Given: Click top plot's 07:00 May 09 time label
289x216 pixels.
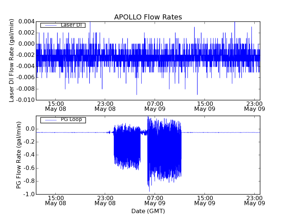Looking at the screenshot, I should click(x=155, y=106).
